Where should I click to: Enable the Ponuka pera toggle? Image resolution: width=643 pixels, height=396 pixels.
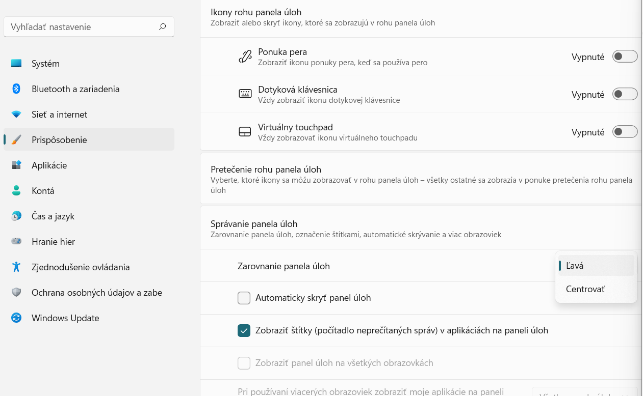[625, 56]
